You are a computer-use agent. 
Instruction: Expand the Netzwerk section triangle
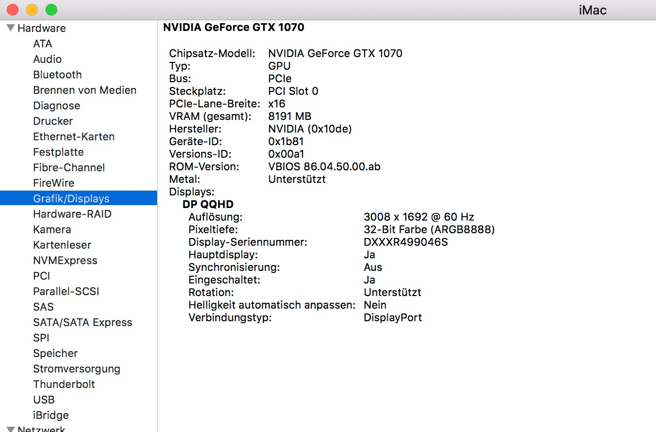(x=11, y=429)
